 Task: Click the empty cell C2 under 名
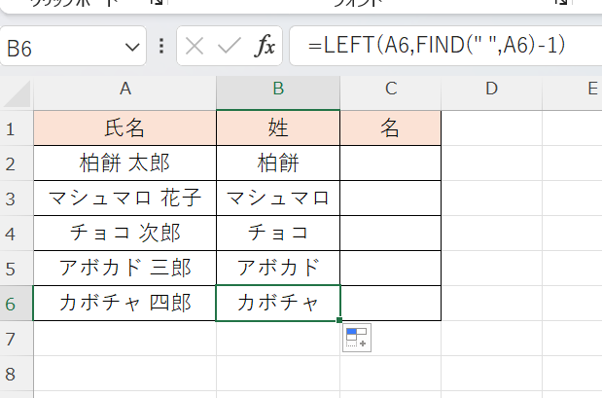pos(390,163)
